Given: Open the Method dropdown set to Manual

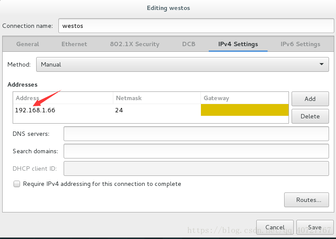Looking at the screenshot, I should [x=182, y=64].
